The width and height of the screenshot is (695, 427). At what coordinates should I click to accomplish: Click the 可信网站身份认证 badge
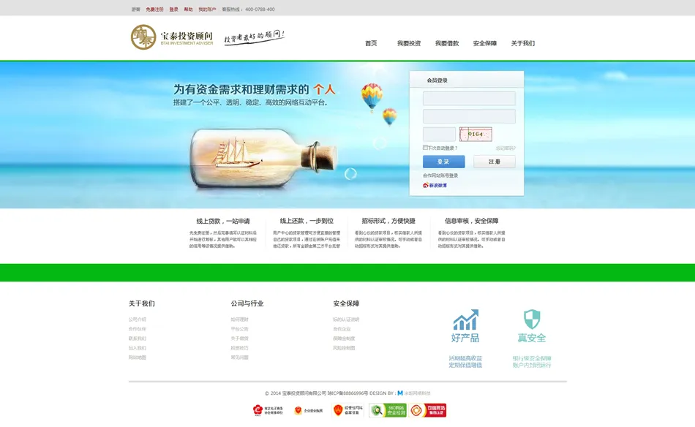tap(427, 410)
